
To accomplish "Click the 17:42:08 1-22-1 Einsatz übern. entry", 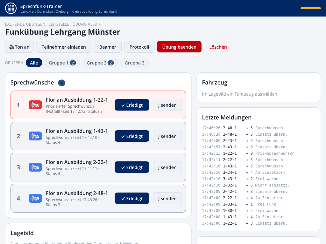I will 259,223.
